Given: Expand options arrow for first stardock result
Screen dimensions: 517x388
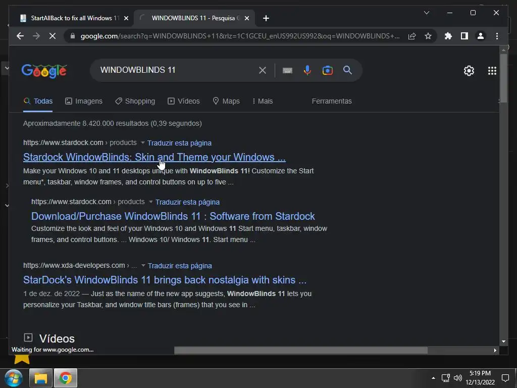Looking at the screenshot, I should (x=143, y=143).
